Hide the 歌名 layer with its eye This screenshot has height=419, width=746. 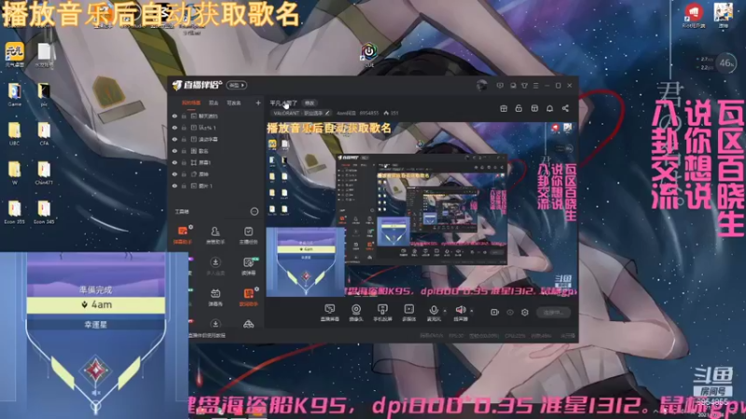(174, 151)
